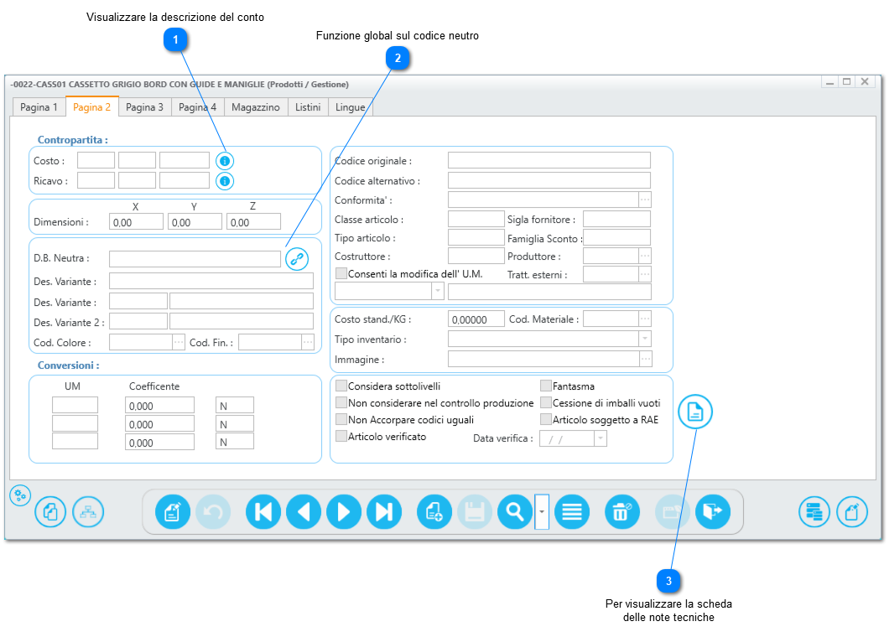Check Articolo verificato
The image size is (889, 637).
point(341,437)
